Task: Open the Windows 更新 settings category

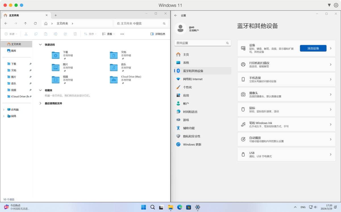Action: (x=203, y=144)
